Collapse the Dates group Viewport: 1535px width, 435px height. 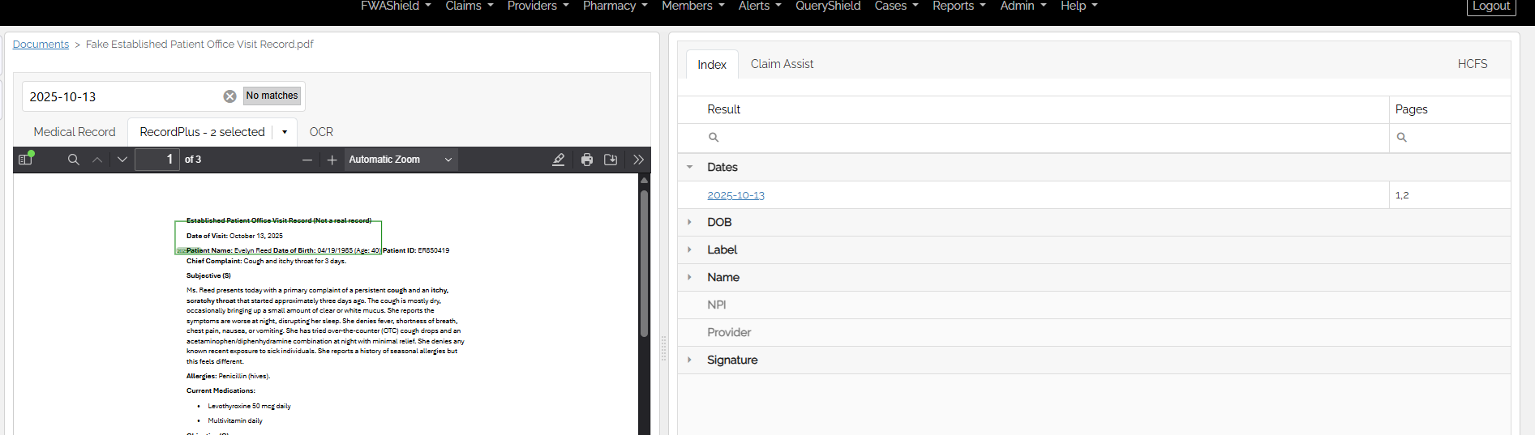coord(690,167)
